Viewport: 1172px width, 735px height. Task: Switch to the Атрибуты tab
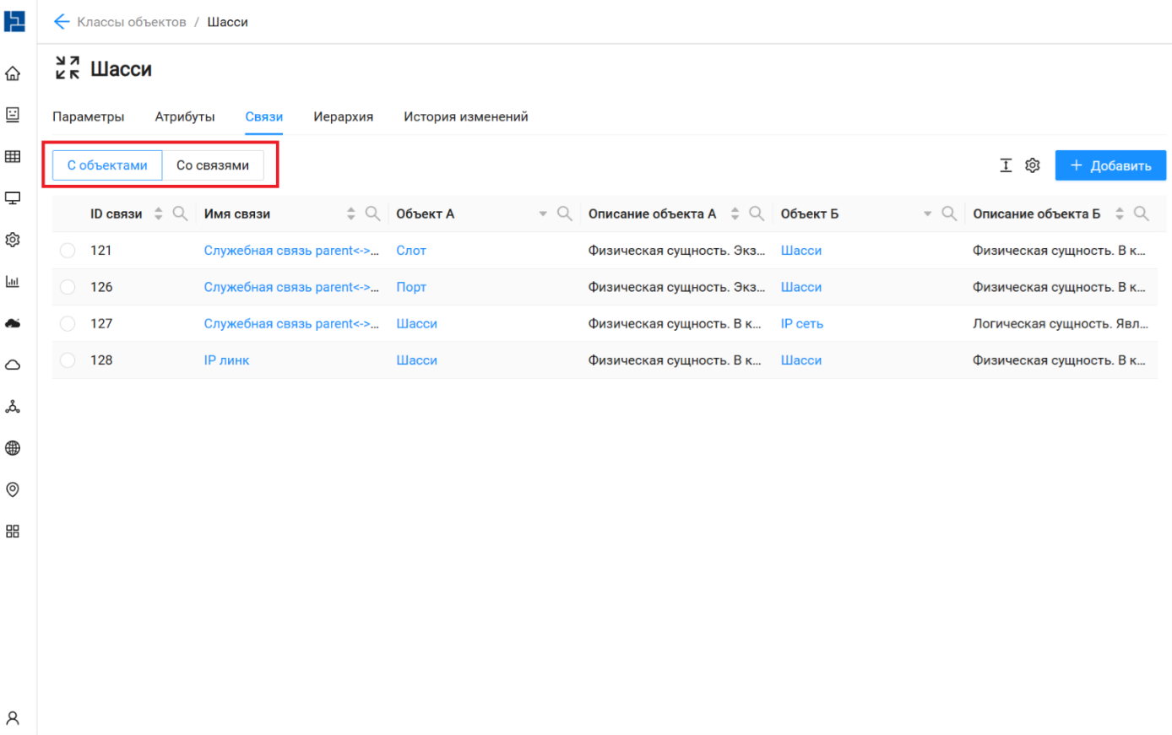[x=184, y=116]
